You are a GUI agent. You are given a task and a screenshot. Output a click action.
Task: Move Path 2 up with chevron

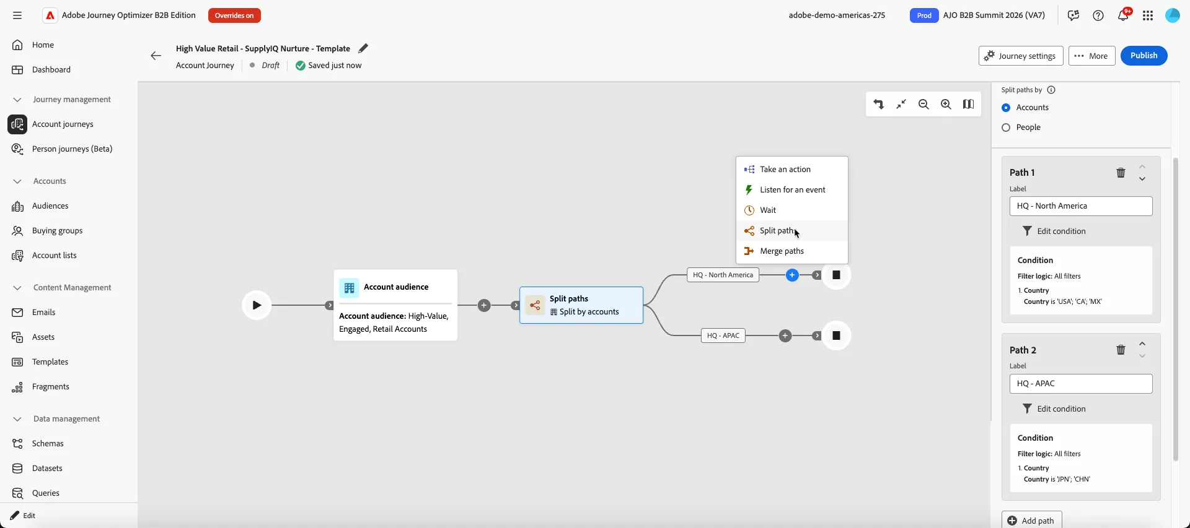click(1142, 344)
